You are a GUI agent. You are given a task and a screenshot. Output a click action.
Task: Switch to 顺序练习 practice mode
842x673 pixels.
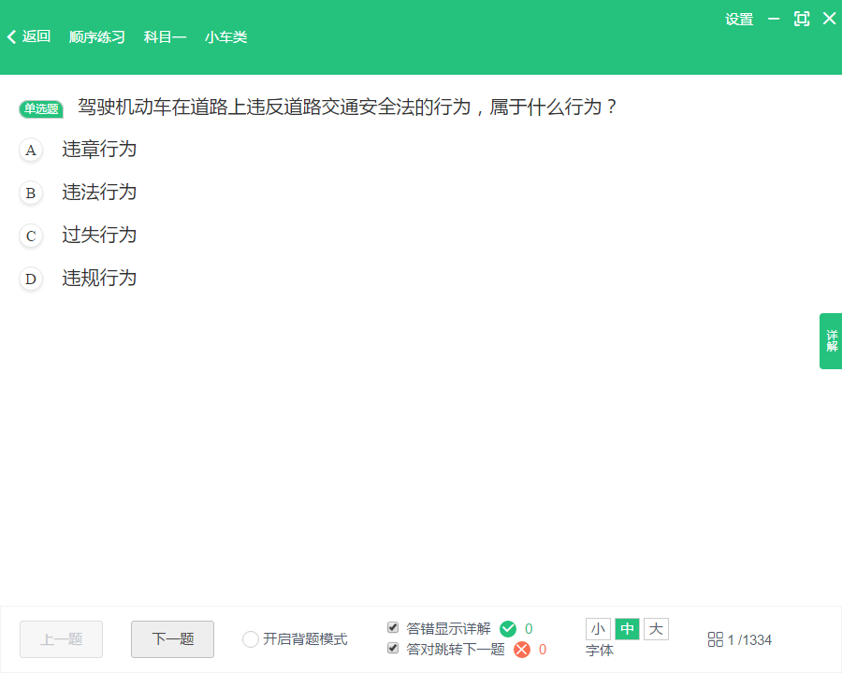point(96,36)
